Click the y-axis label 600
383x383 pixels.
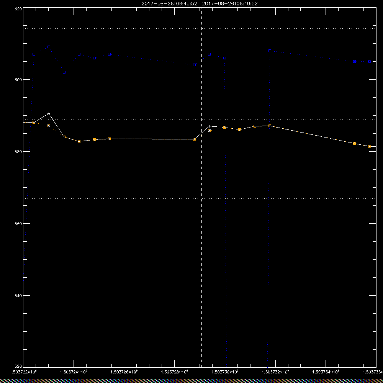tap(19, 80)
